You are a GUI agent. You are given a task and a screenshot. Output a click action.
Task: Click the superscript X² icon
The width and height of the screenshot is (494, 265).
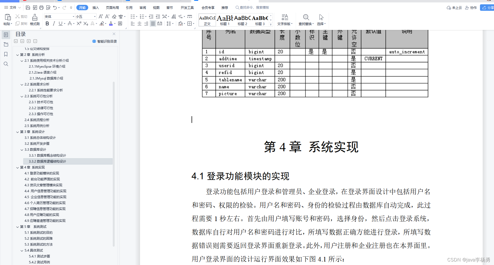pos(79,24)
